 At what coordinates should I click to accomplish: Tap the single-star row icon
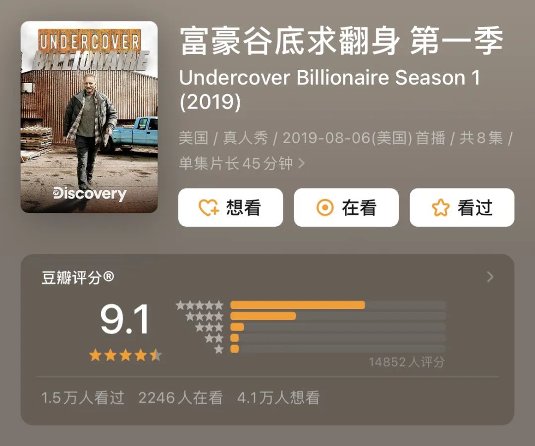[x=219, y=349]
